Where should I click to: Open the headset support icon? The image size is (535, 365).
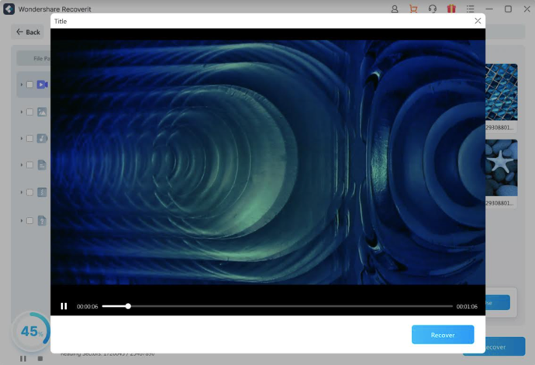pos(433,9)
